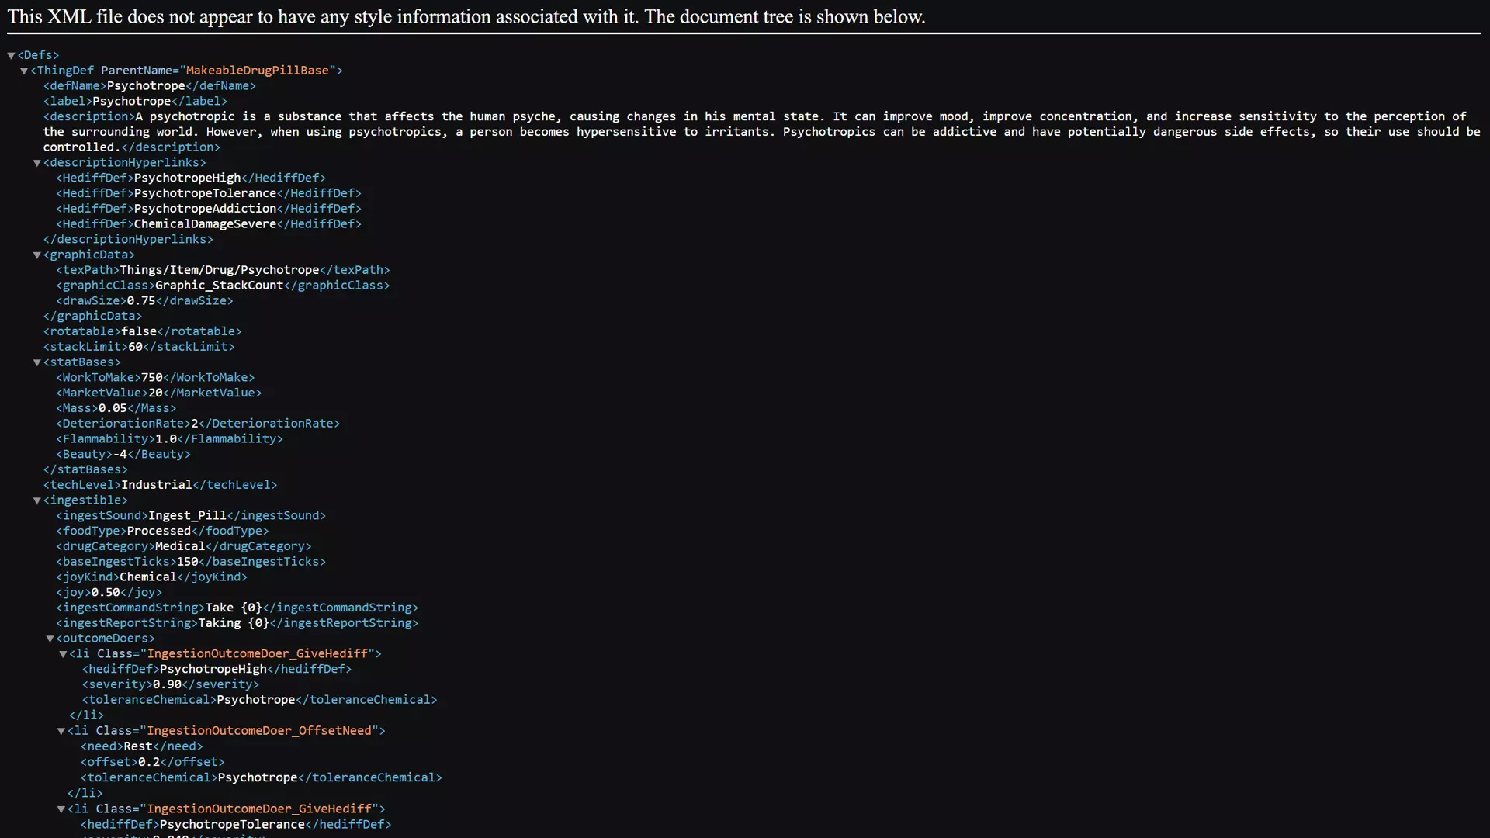Click the XML style information notice text
Viewport: 1490px width, 838px height.
466,16
